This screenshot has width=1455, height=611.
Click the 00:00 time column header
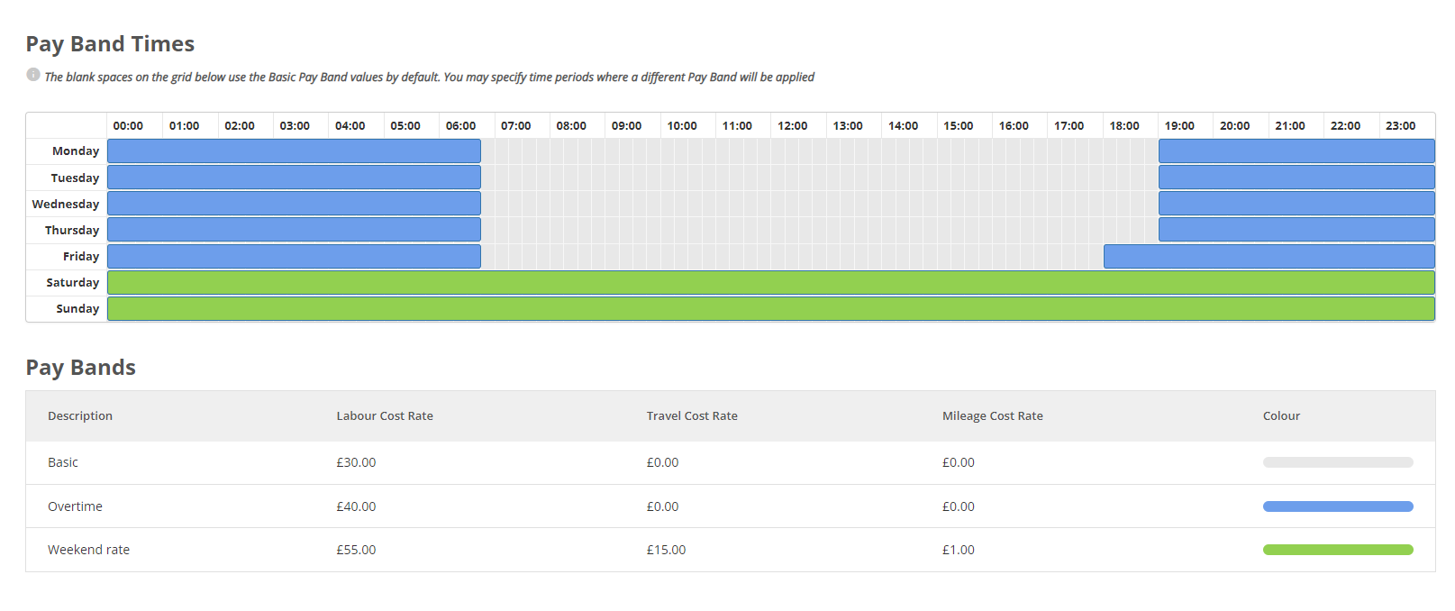[128, 126]
